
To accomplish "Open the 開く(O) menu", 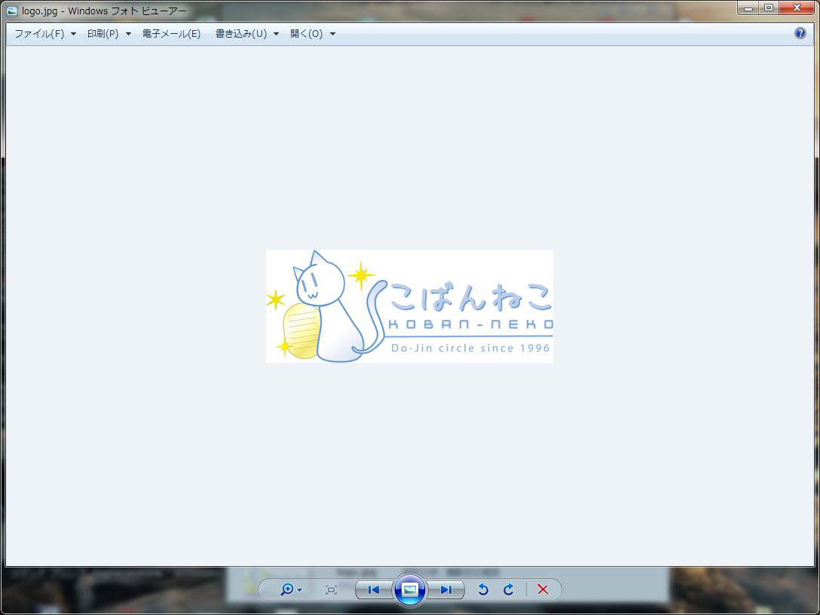I will point(307,34).
